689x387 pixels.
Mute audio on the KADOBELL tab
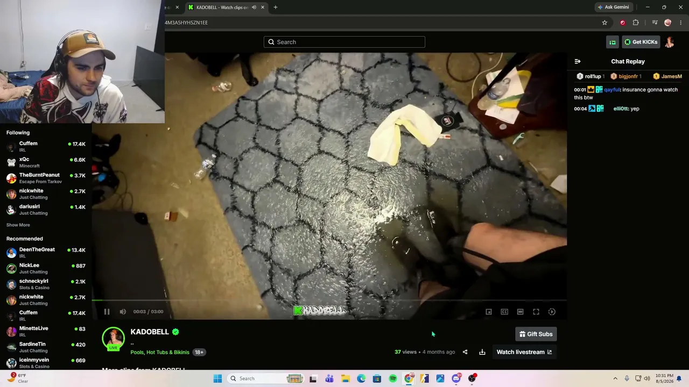[x=254, y=8]
